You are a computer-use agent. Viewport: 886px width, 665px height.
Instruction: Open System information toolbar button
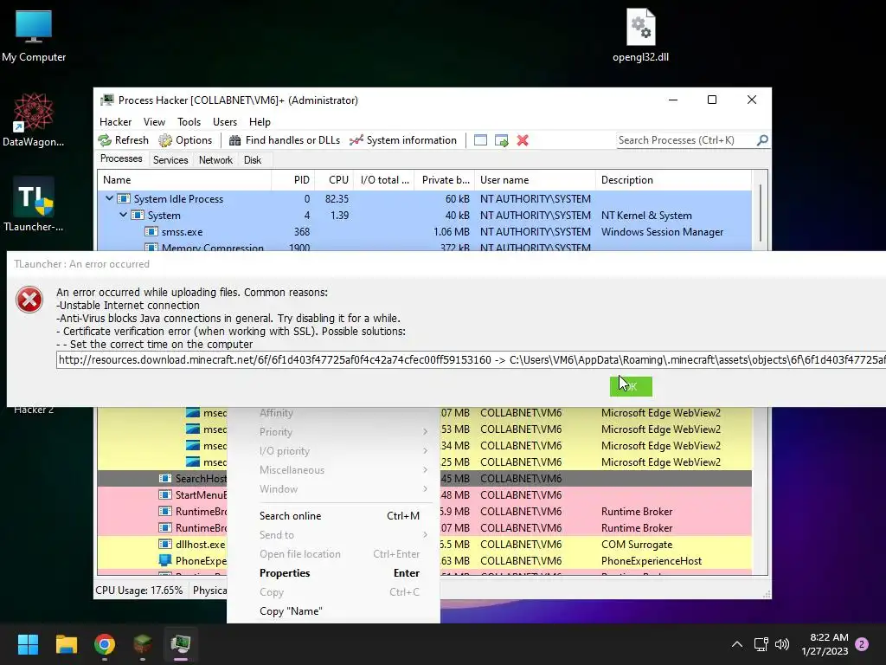click(x=403, y=140)
